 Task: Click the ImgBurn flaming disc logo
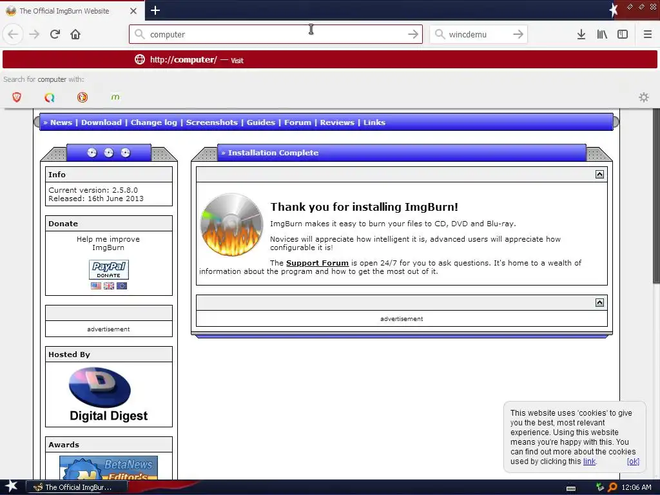(231, 225)
